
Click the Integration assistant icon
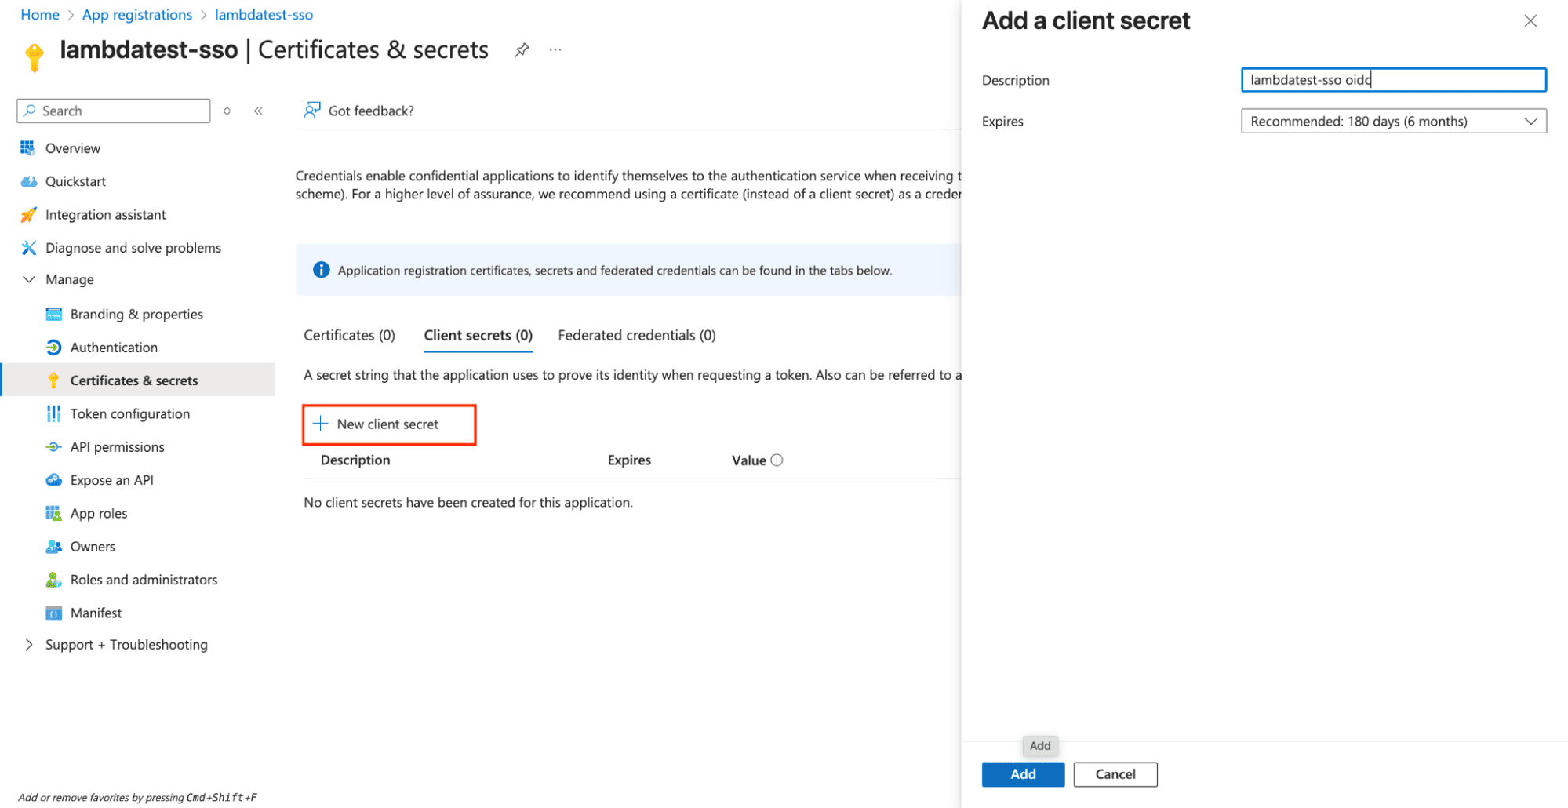(x=28, y=214)
